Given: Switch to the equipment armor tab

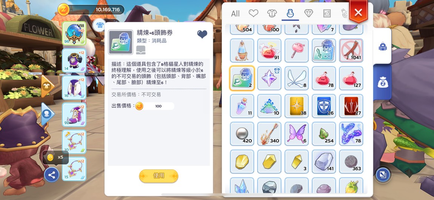Looking at the screenshot, I should pyautogui.click(x=272, y=13).
